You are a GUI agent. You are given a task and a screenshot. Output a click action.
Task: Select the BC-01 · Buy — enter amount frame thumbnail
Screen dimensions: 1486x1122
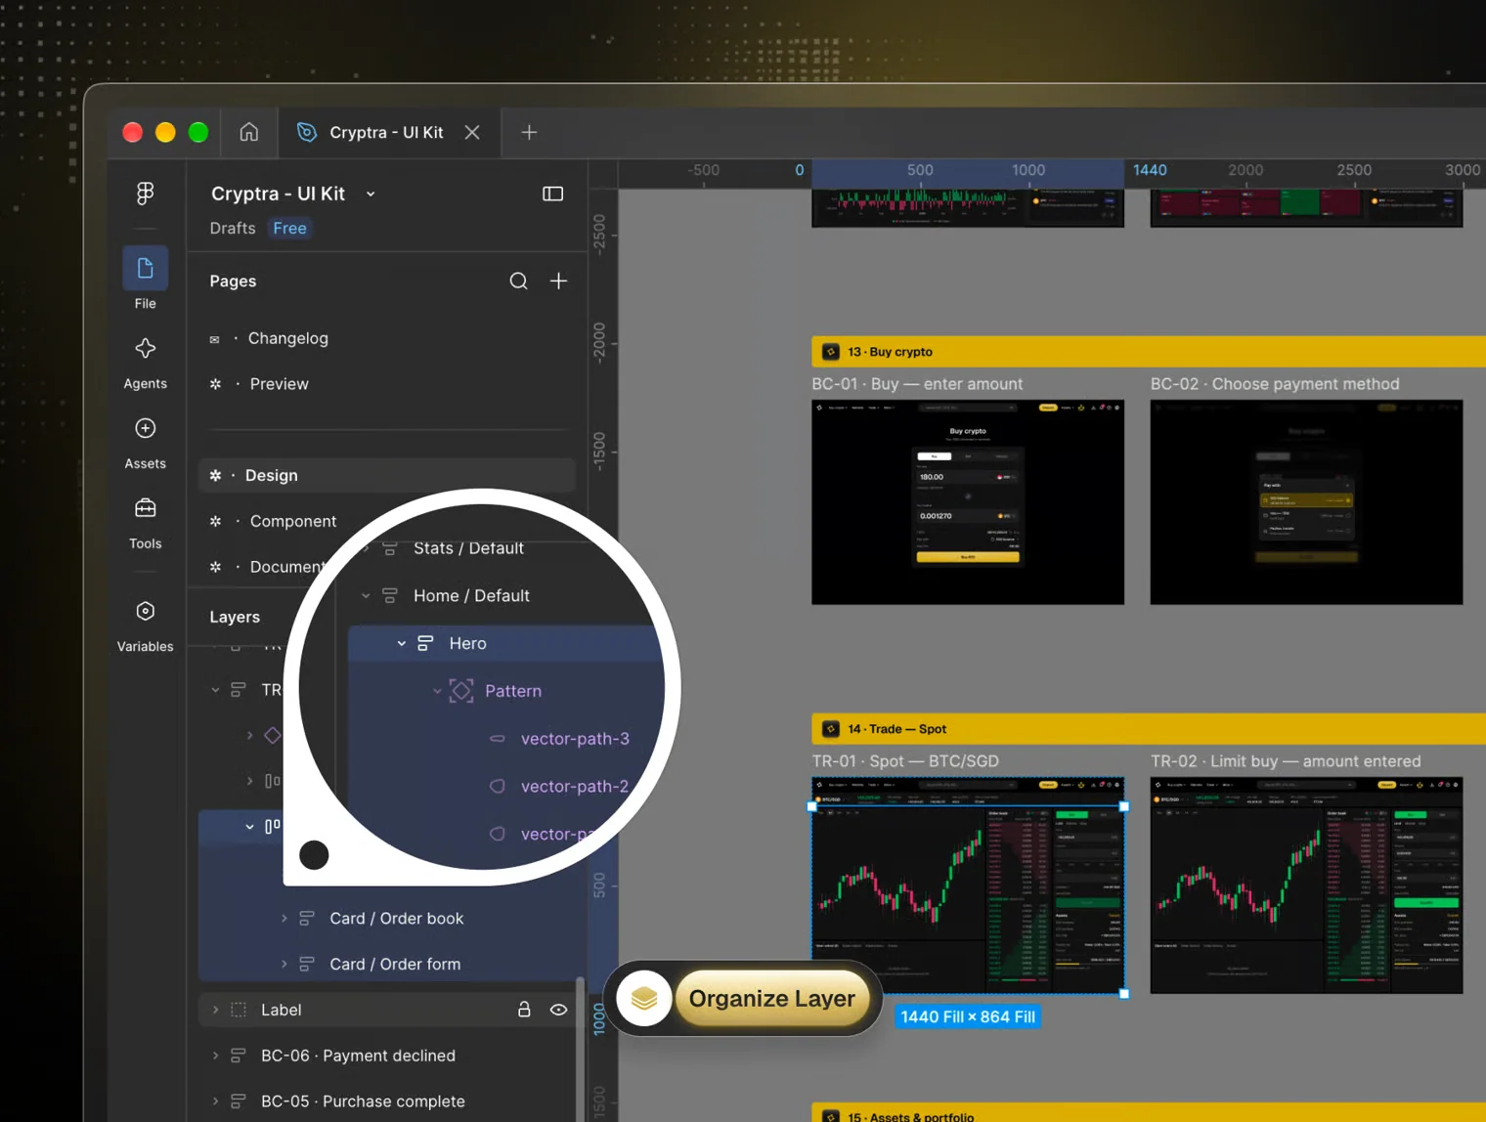point(968,502)
